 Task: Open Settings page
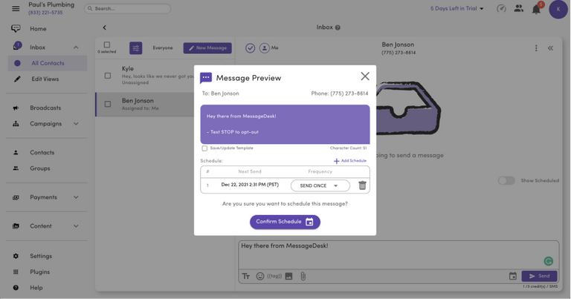tap(41, 256)
